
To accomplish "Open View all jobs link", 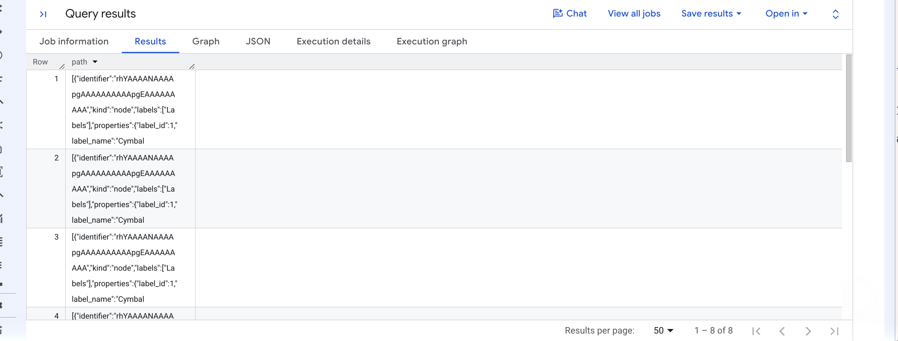I will (634, 14).
